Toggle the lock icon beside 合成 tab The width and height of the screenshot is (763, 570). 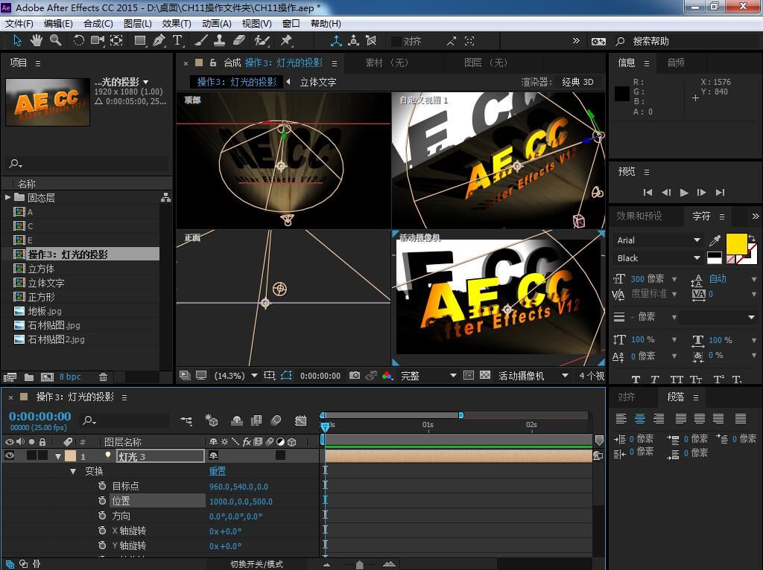[213, 63]
